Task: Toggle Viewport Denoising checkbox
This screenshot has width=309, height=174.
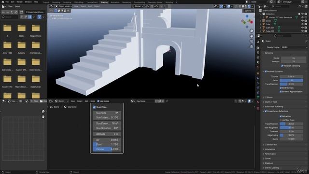Action: click(282, 66)
